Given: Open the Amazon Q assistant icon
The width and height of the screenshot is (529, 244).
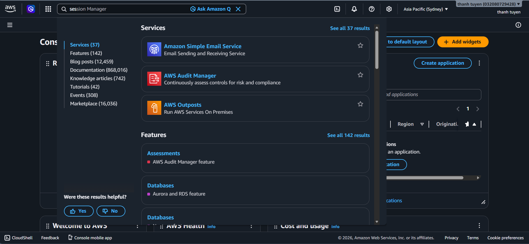Looking at the screenshot, I should coord(31,9).
